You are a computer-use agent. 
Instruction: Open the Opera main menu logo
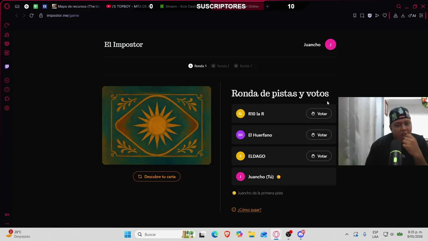(x=7, y=6)
